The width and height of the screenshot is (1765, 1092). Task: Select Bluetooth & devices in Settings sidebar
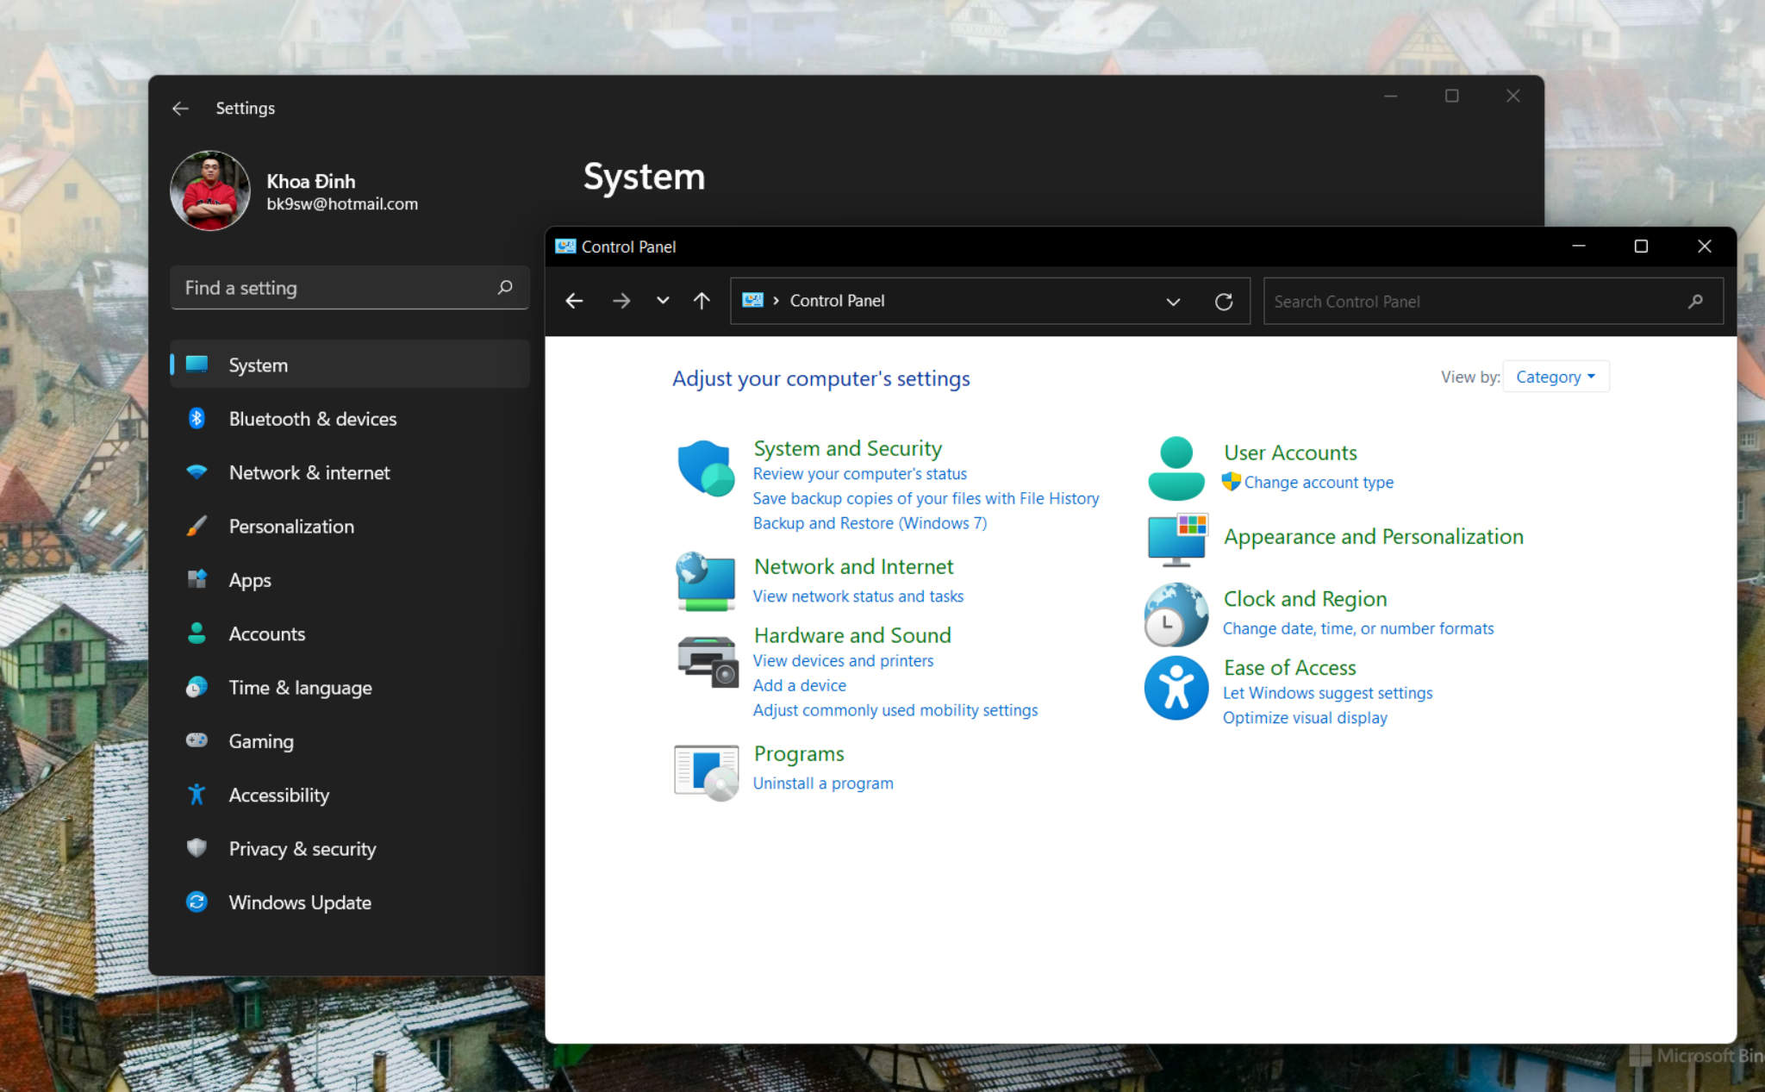point(312,419)
